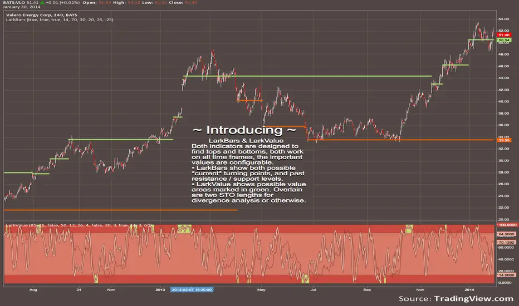The height and width of the screenshot is (306, 519).
Task: Click the 20.00 price axis label
Action: click(x=504, y=219)
